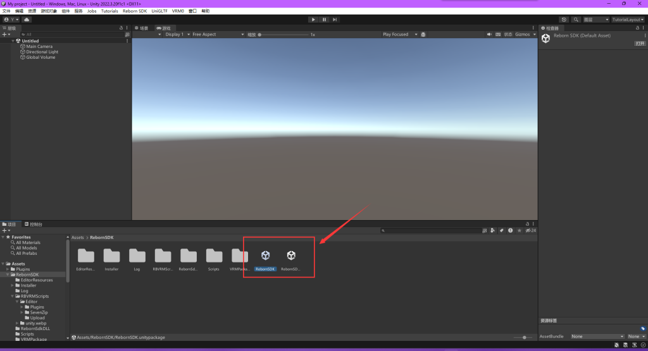
Task: Open the Reborn SDK menu
Action: tap(135, 11)
